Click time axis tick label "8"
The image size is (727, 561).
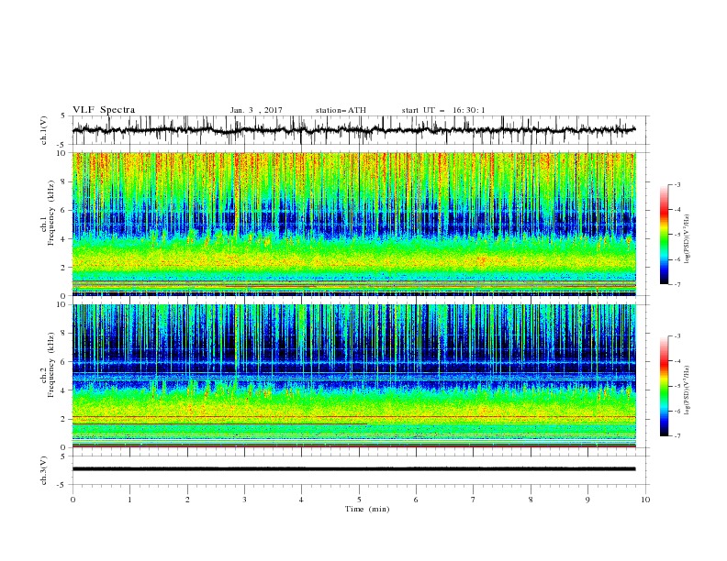pyautogui.click(x=531, y=500)
